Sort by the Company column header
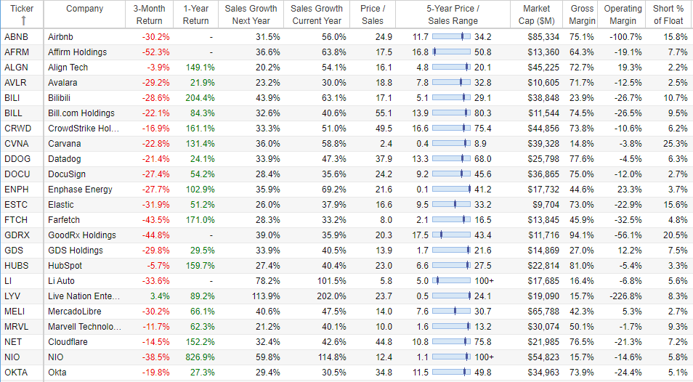This screenshot has height=382, width=693. [84, 9]
